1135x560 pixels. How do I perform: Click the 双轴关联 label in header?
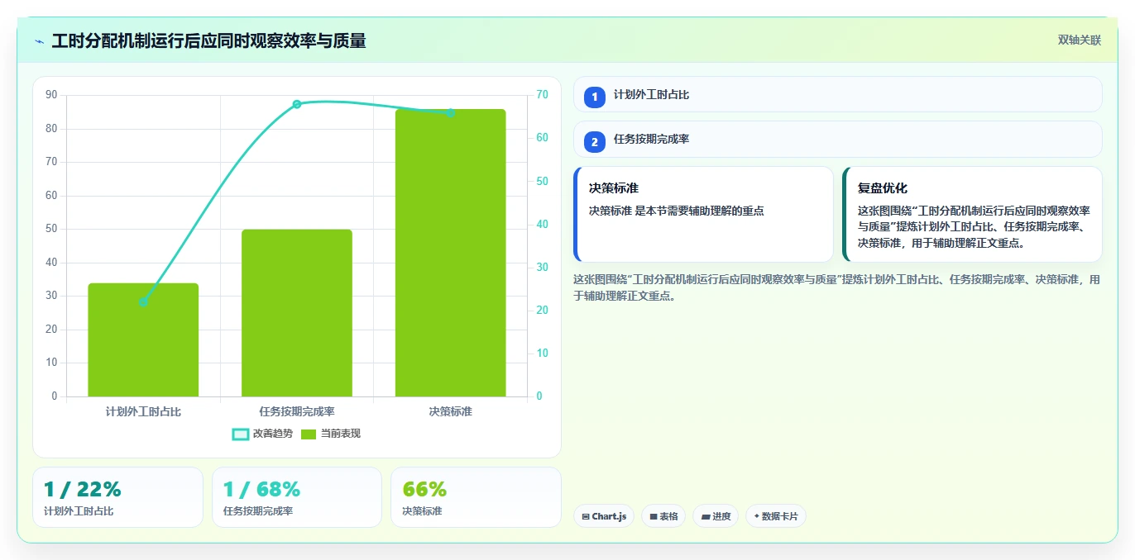click(1080, 40)
